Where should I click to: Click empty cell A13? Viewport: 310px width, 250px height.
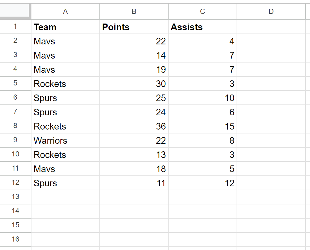tap(66, 197)
